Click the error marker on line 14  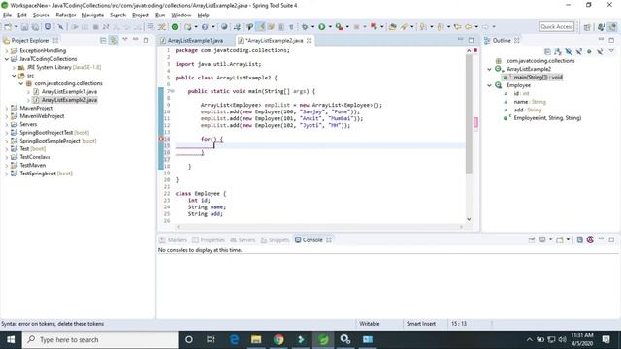pyautogui.click(x=161, y=139)
